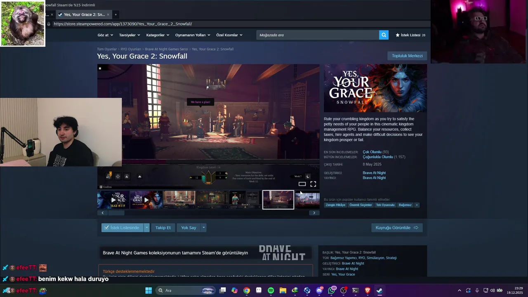Screen dimensions: 528x297
Task: Click the 'Takip Et' follow button
Action: click(x=163, y=228)
